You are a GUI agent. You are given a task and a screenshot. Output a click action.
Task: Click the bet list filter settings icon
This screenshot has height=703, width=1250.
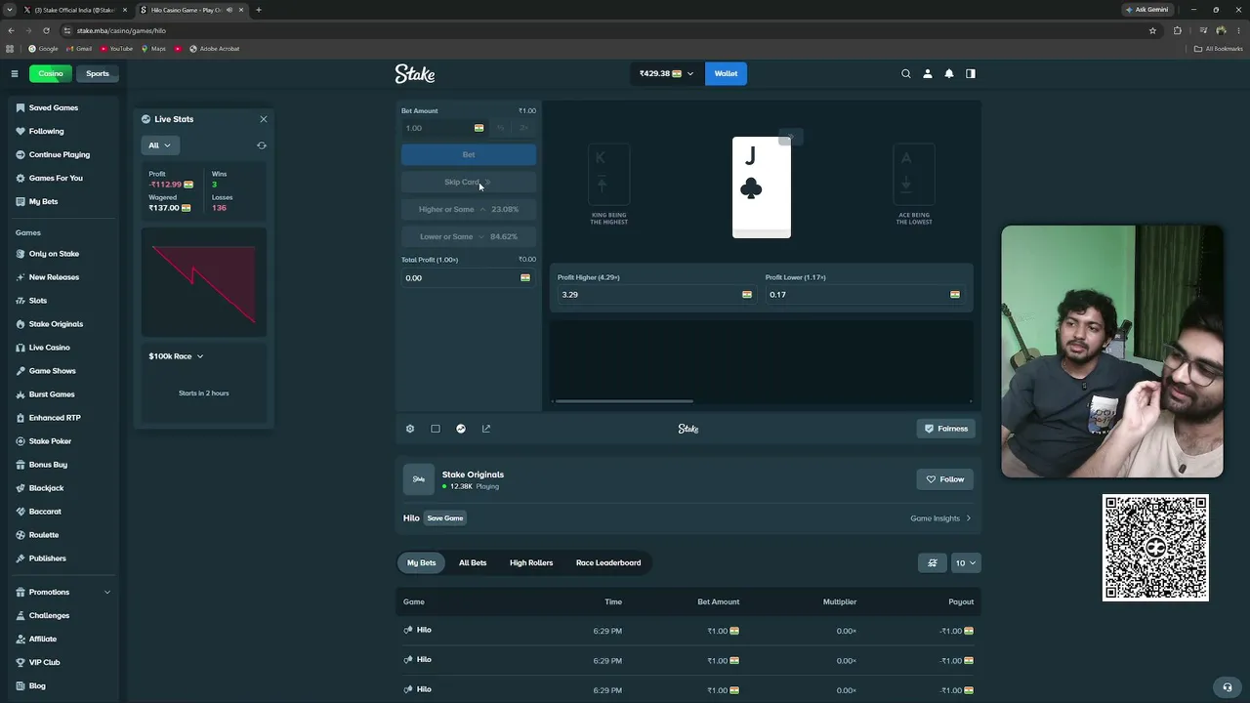click(933, 562)
